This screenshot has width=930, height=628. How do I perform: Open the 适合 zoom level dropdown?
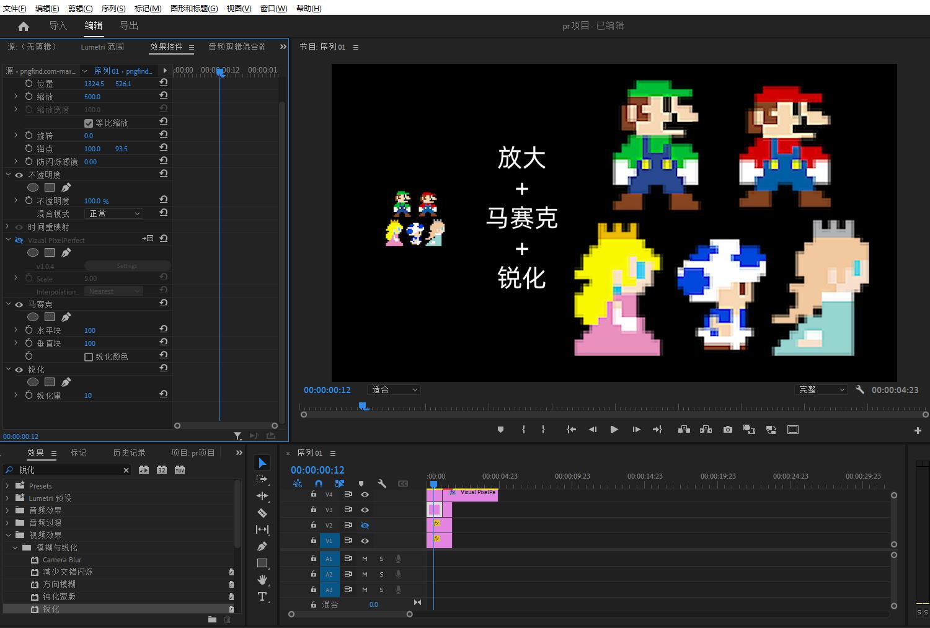(x=394, y=389)
